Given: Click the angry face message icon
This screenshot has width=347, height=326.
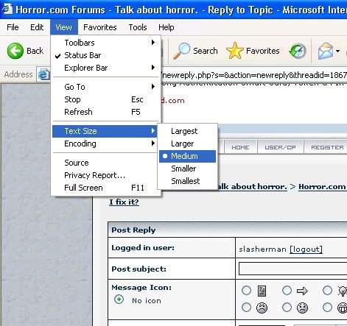Looking at the screenshot, I should coord(262,308).
